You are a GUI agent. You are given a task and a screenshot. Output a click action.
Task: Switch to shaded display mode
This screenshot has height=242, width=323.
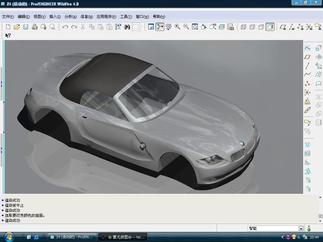click(x=270, y=27)
